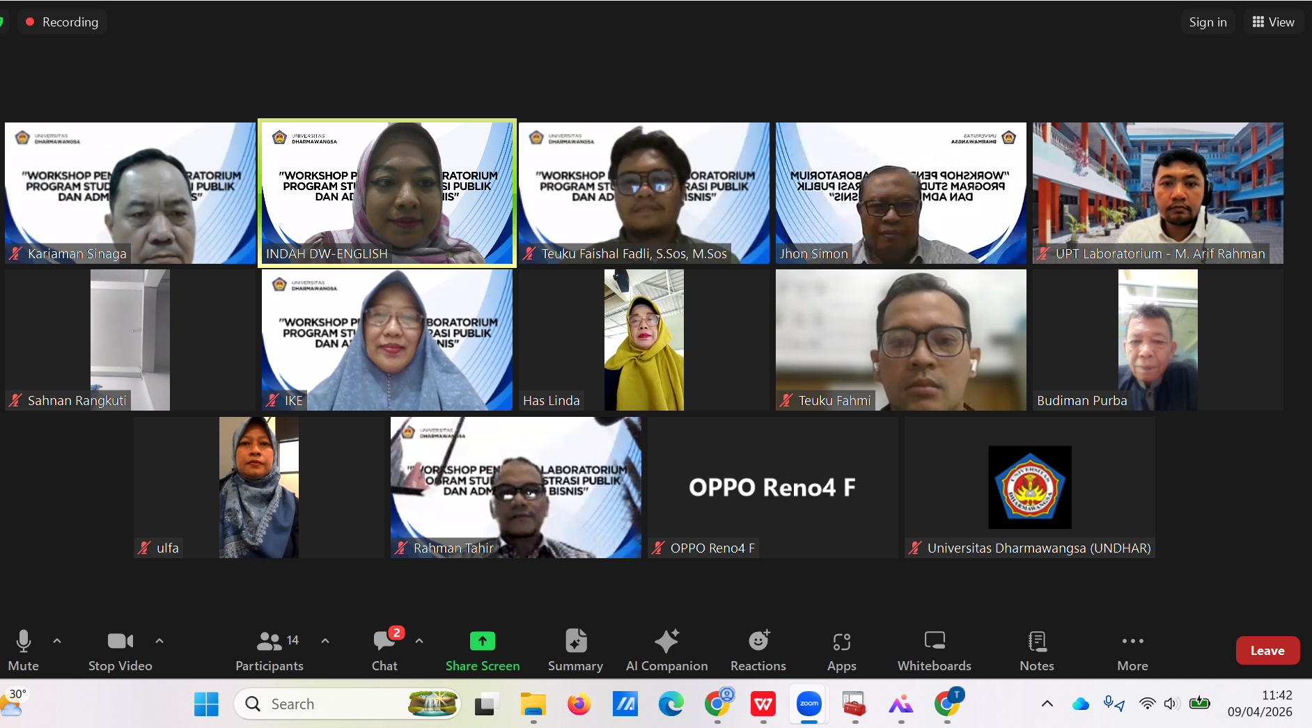Open the More options menu
Viewport: 1312px width, 728px height.
1132,650
